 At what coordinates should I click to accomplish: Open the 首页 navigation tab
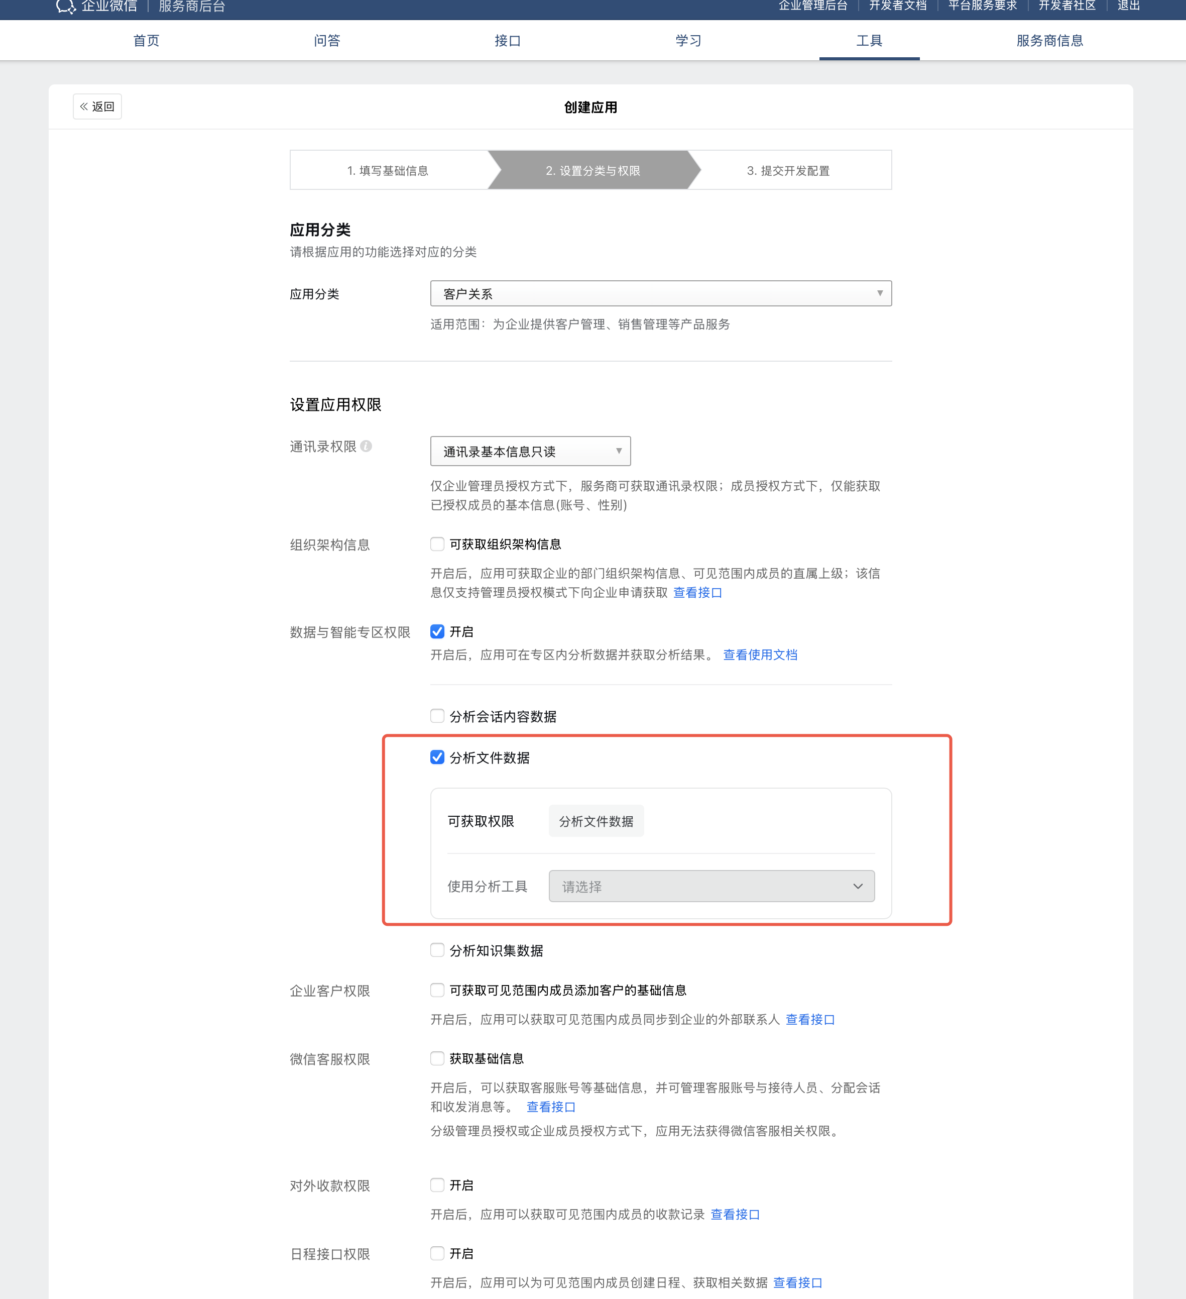pos(146,41)
